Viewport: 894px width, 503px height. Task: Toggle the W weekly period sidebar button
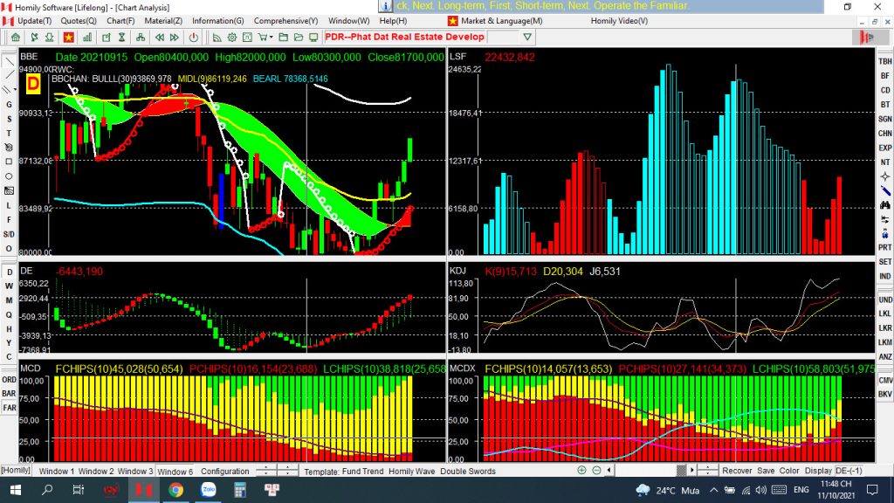[9, 286]
